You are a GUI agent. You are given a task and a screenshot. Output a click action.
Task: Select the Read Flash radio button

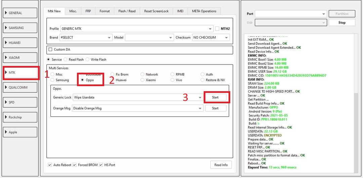[x=66, y=60]
